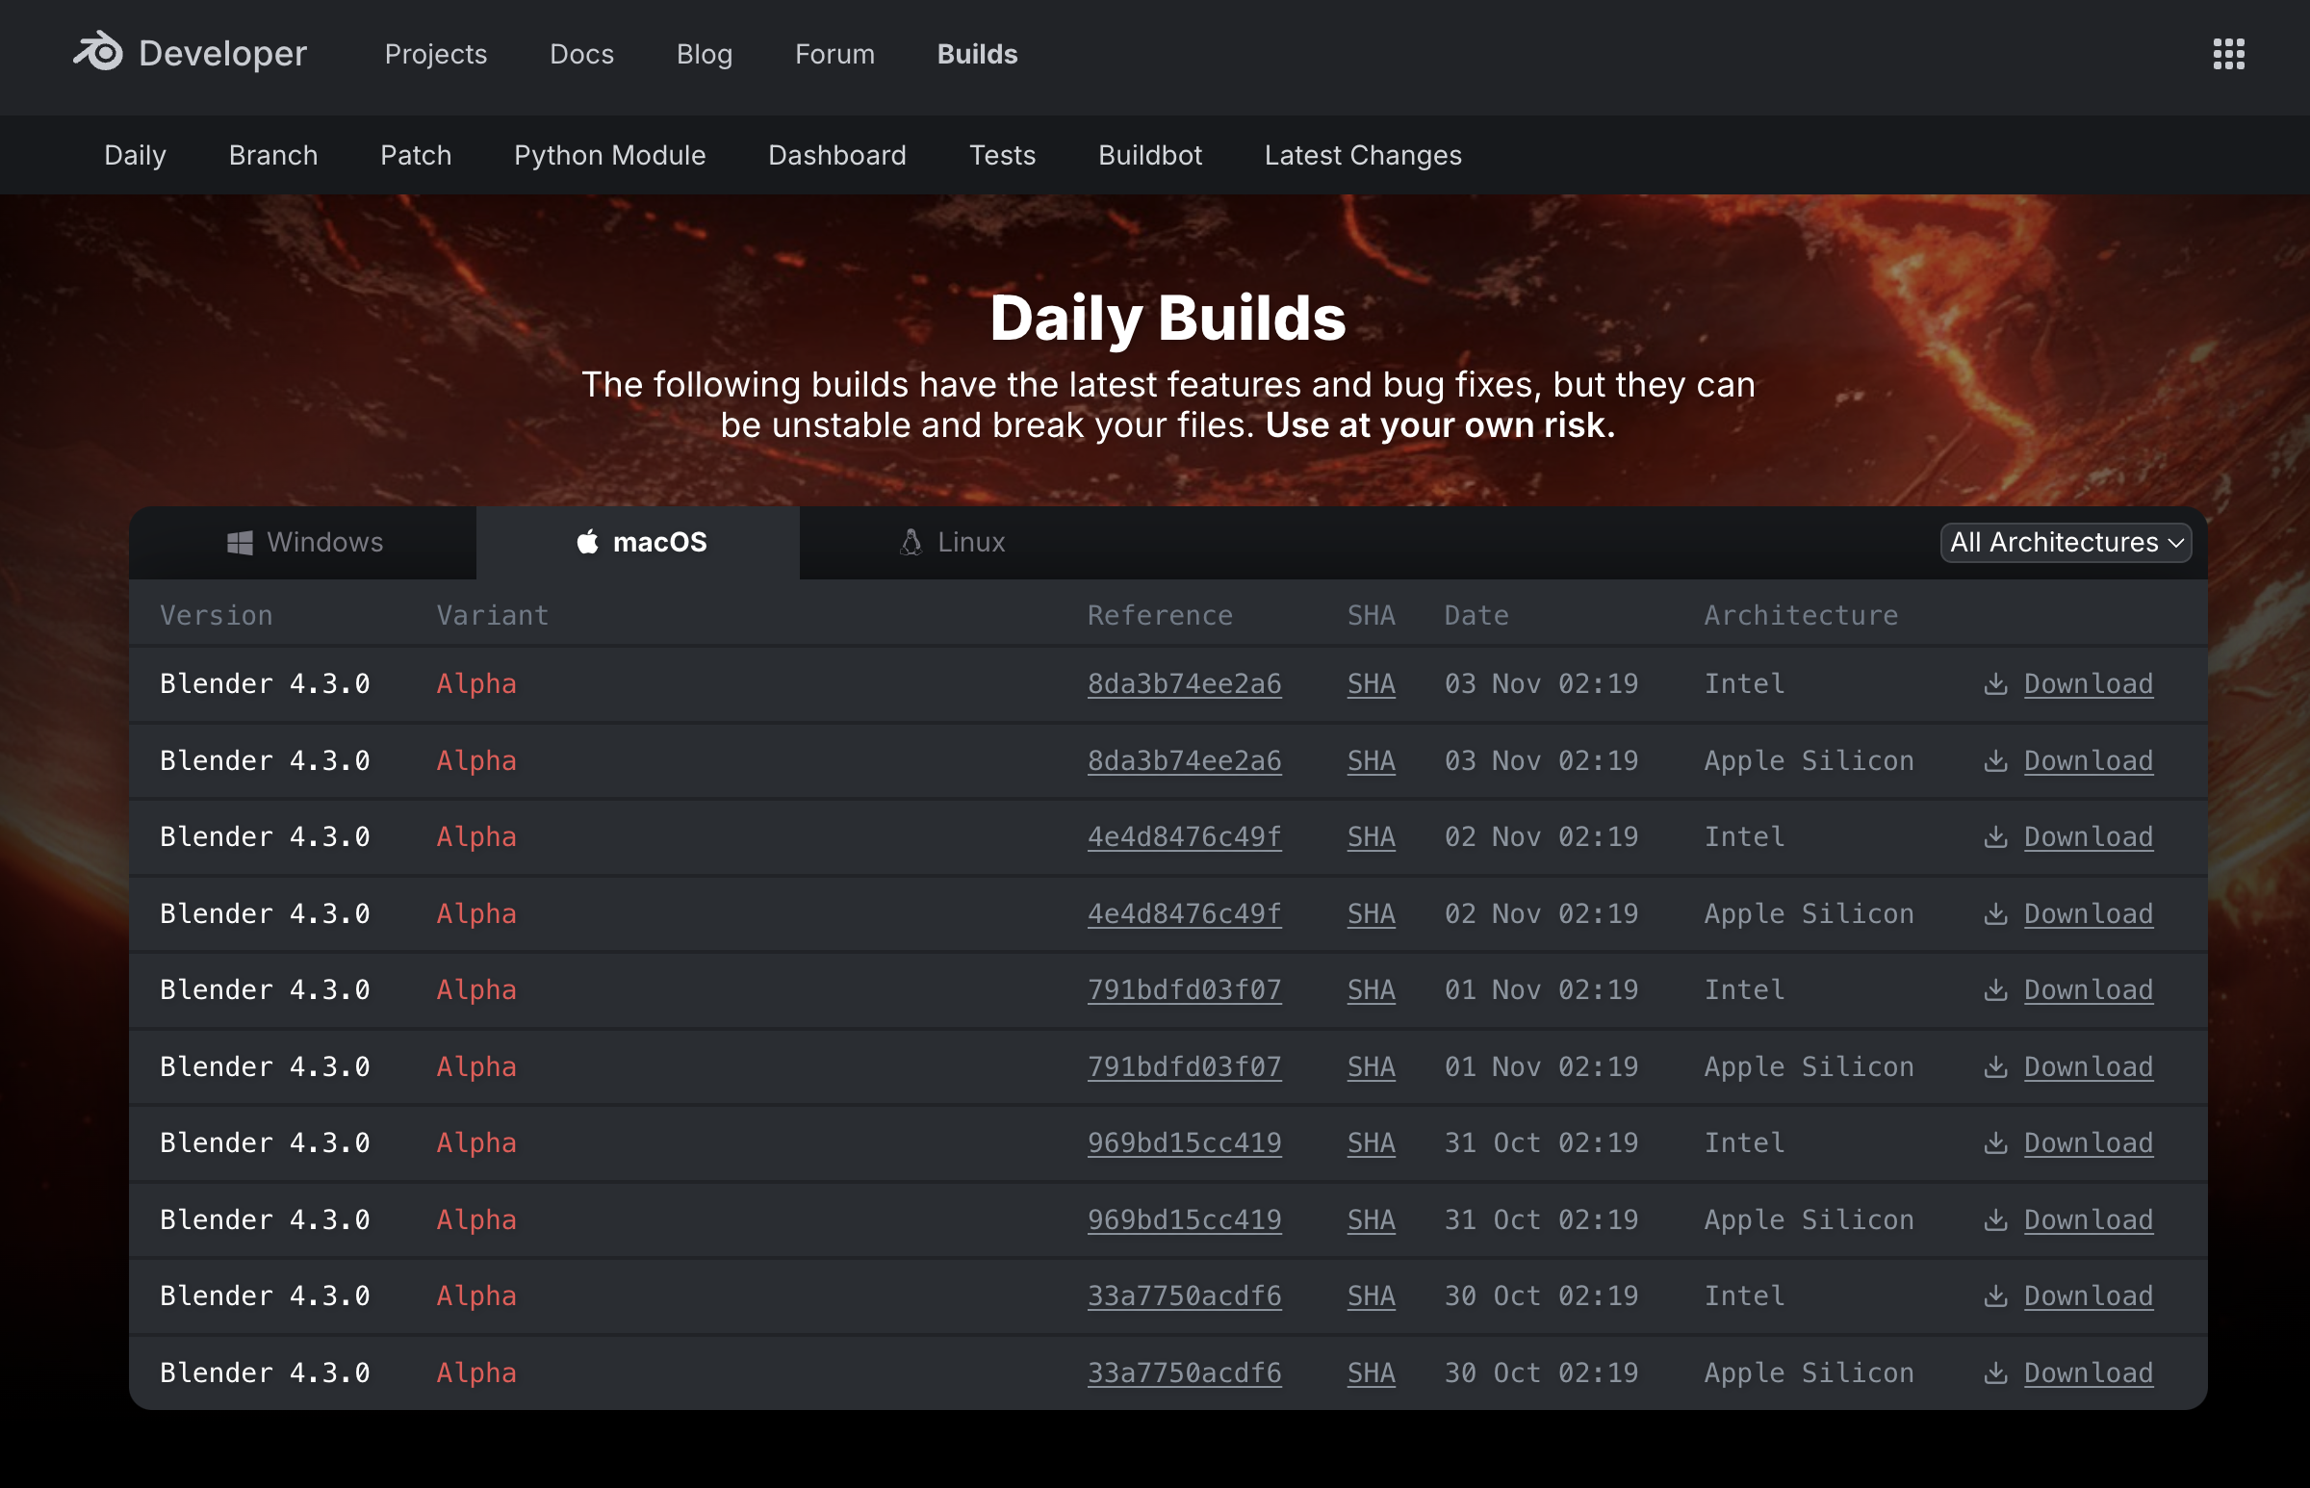
Task: Click download icon for 31 Oct Intel build
Action: 1995,1143
